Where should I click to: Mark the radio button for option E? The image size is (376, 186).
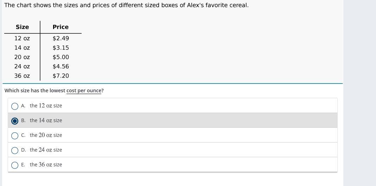coord(15,165)
